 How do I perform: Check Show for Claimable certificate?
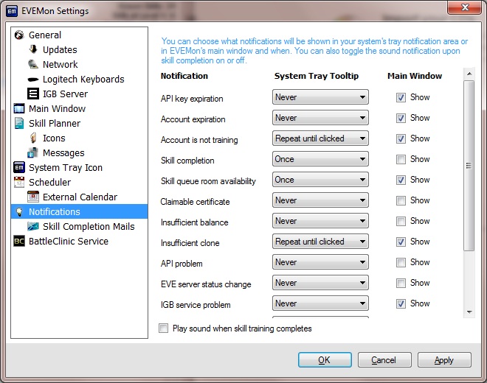pyautogui.click(x=401, y=200)
